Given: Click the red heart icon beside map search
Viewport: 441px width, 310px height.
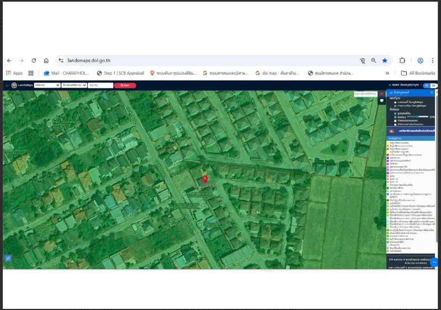Looking at the screenshot, I should coord(381,94).
